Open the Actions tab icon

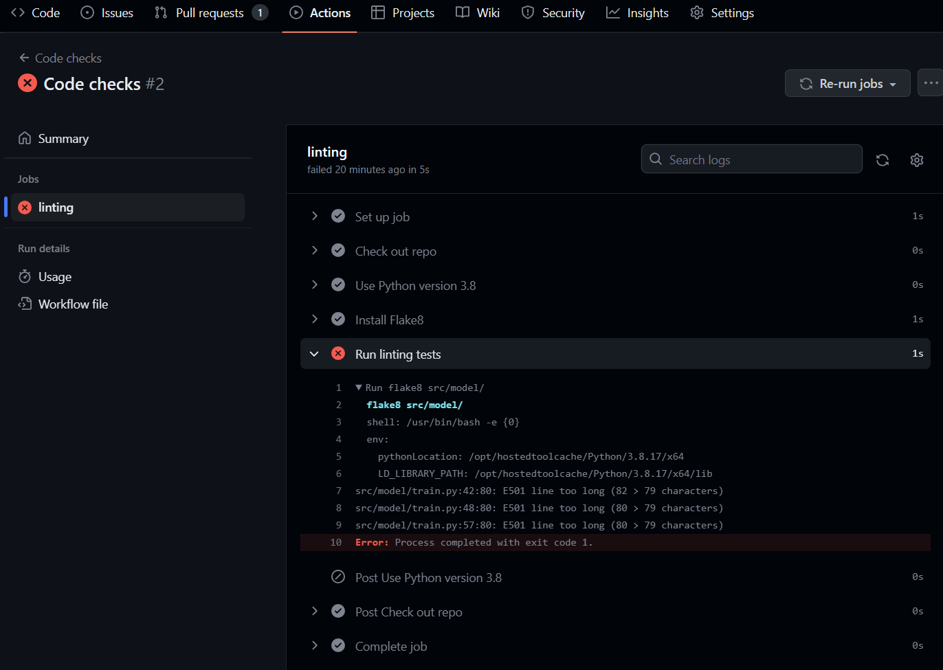(296, 12)
